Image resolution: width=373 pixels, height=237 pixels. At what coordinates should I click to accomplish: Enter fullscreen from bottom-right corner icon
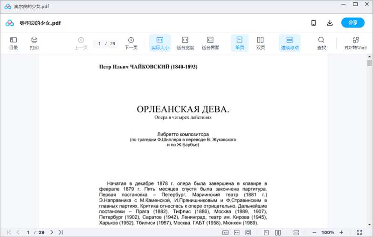(x=359, y=232)
